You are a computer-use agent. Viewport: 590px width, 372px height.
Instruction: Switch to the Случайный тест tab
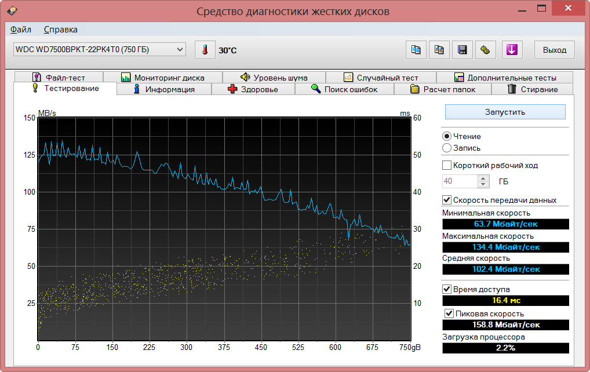(381, 77)
